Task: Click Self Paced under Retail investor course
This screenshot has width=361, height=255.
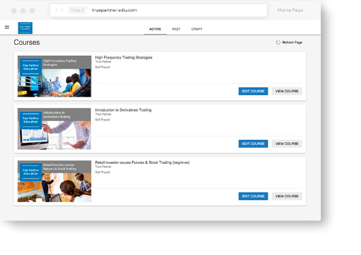Action: [x=102, y=172]
